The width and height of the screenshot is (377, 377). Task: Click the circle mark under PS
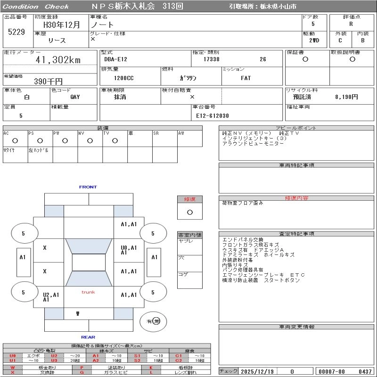[x=40, y=140]
